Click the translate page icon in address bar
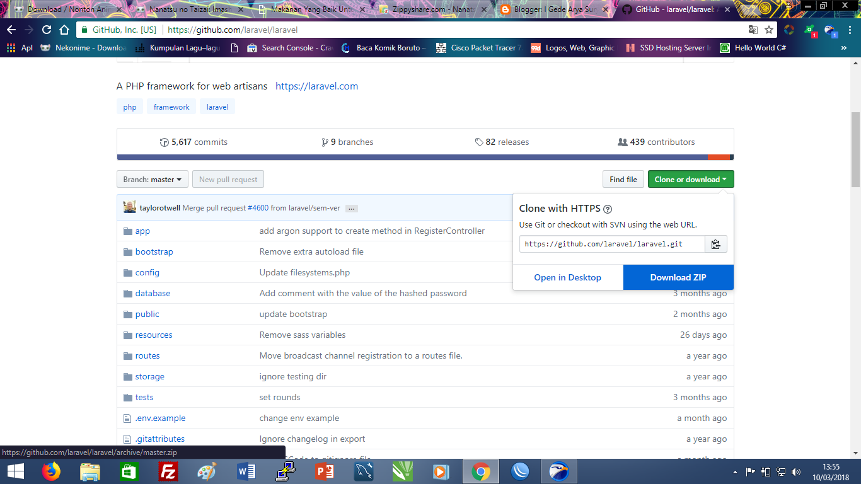Image resolution: width=861 pixels, height=484 pixels. point(753,30)
